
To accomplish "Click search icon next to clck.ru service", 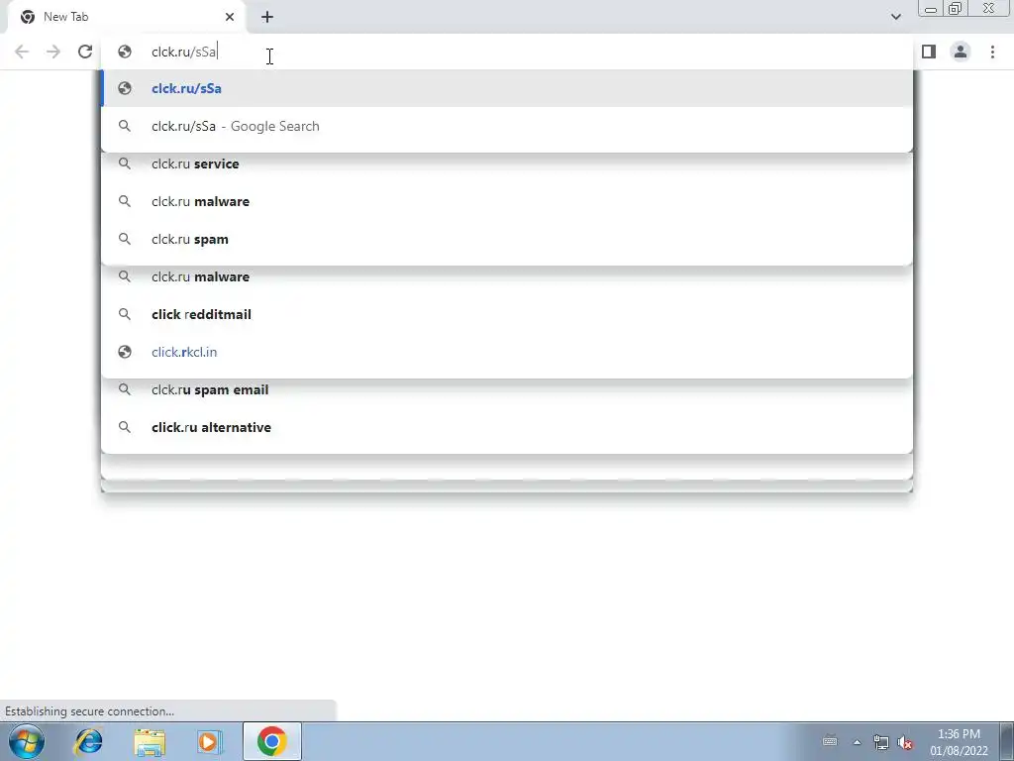I will (125, 163).
